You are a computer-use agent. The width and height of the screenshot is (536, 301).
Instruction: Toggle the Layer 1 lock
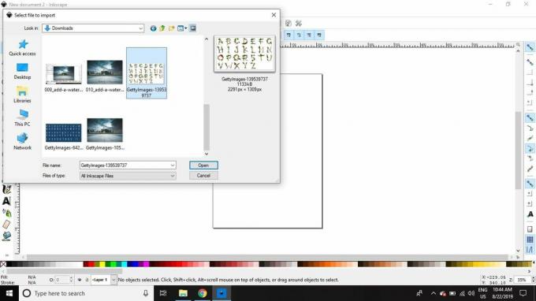tap(87, 280)
